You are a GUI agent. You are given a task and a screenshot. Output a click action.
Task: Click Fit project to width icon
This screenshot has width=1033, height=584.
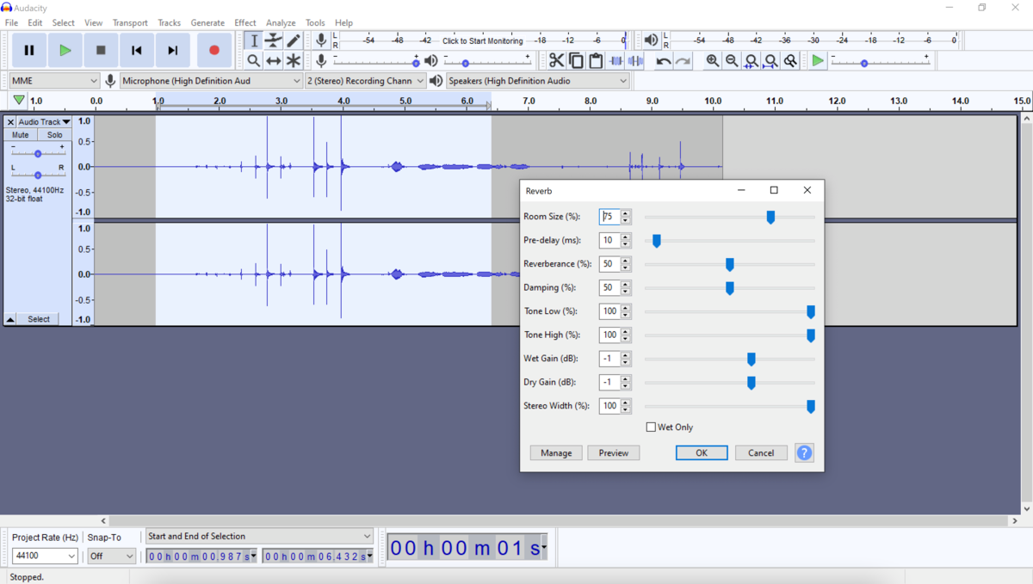point(771,61)
